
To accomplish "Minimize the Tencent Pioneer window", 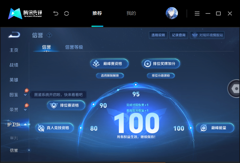I will tap(208, 13).
